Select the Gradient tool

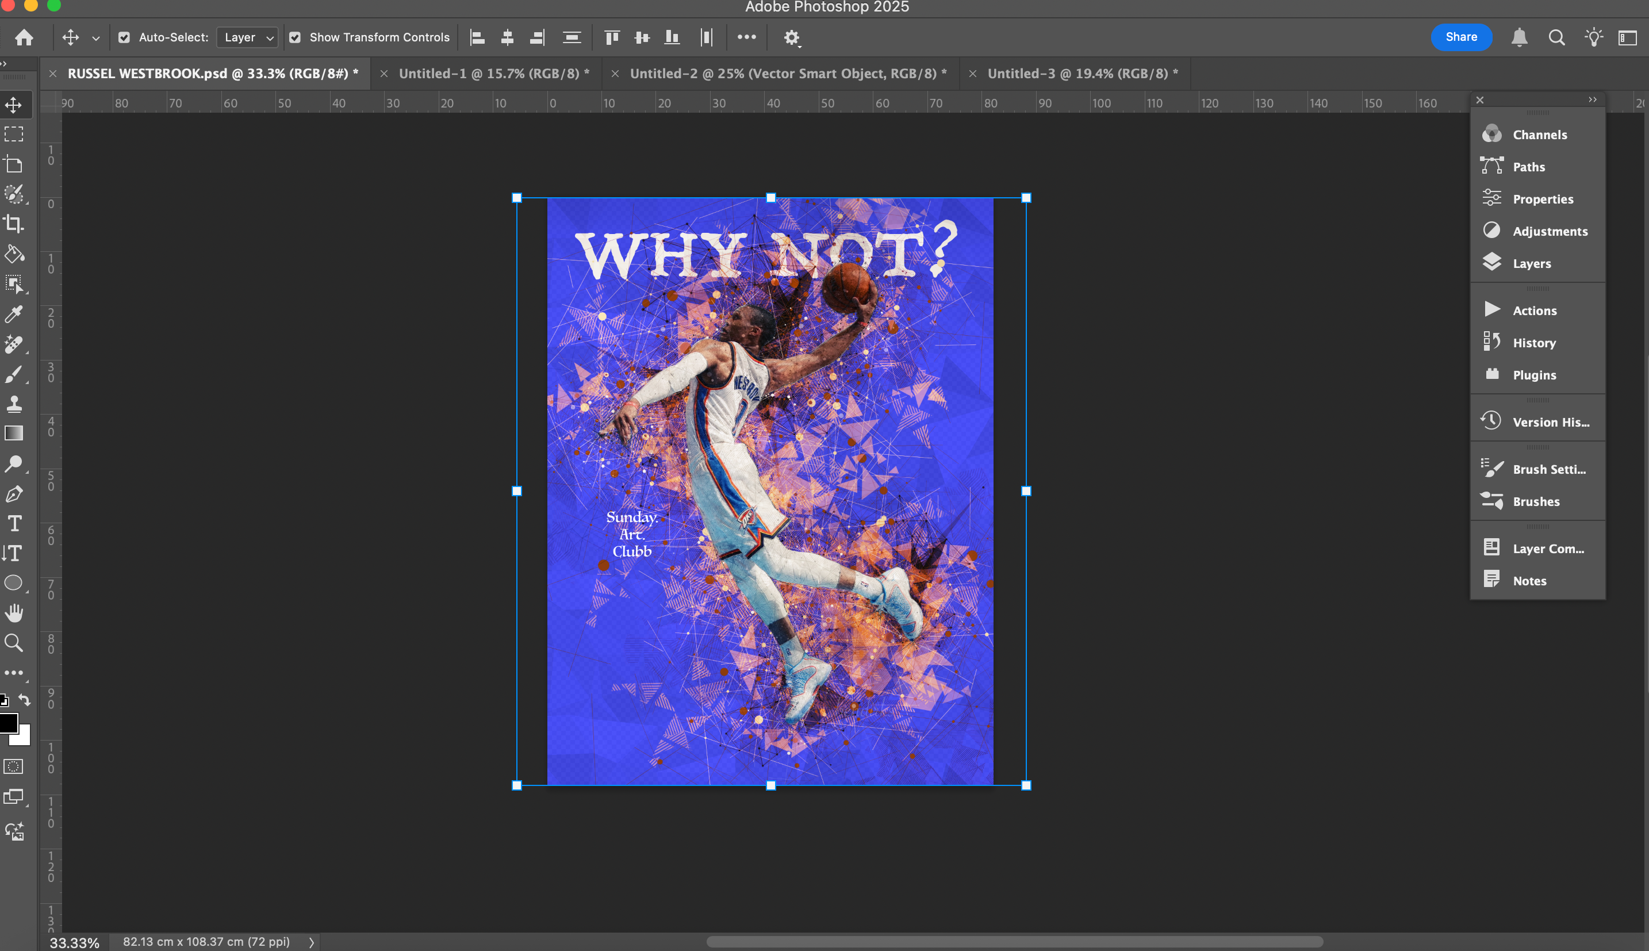pyautogui.click(x=14, y=433)
